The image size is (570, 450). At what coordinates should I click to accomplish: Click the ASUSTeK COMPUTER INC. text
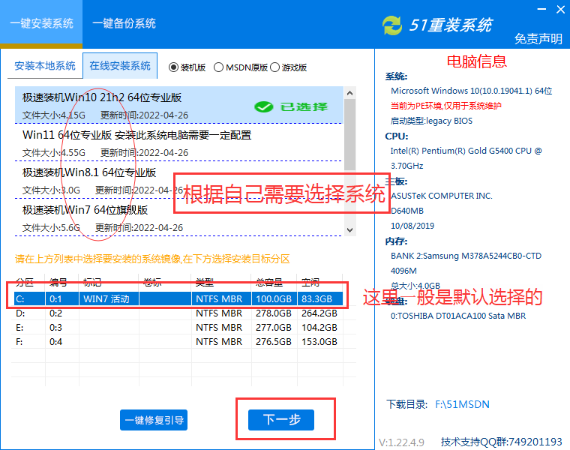coord(441,196)
